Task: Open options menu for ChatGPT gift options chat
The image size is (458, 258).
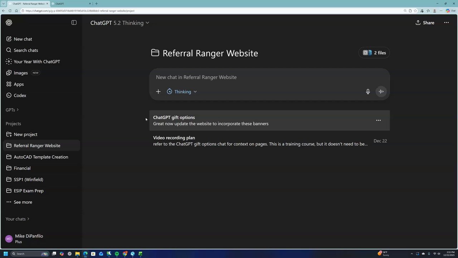Action: pos(378,120)
